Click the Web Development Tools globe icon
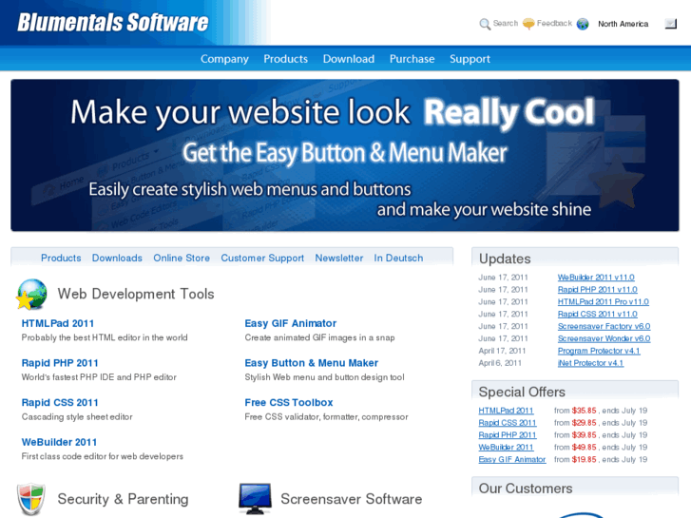The height and width of the screenshot is (518, 691). (x=31, y=294)
